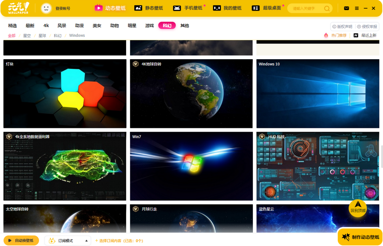Viewport: 383px width, 246px height.
Task: Switch to 动态壁纸 tab
Action: pos(110,8)
